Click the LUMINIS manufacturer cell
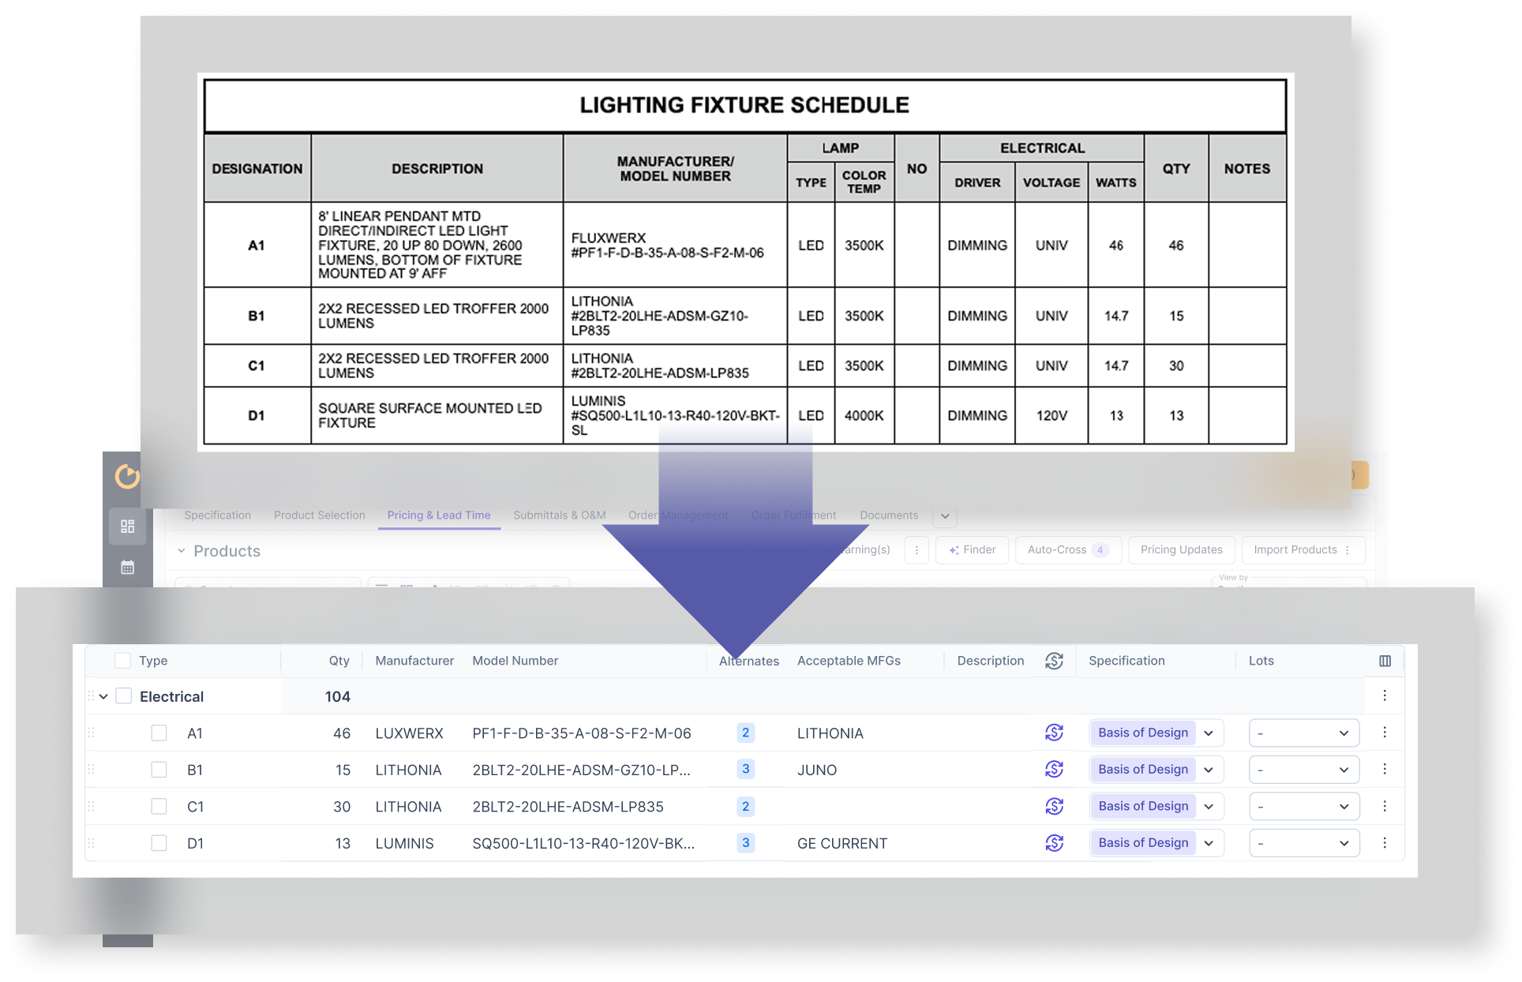The height and width of the screenshot is (982, 1522). (404, 843)
